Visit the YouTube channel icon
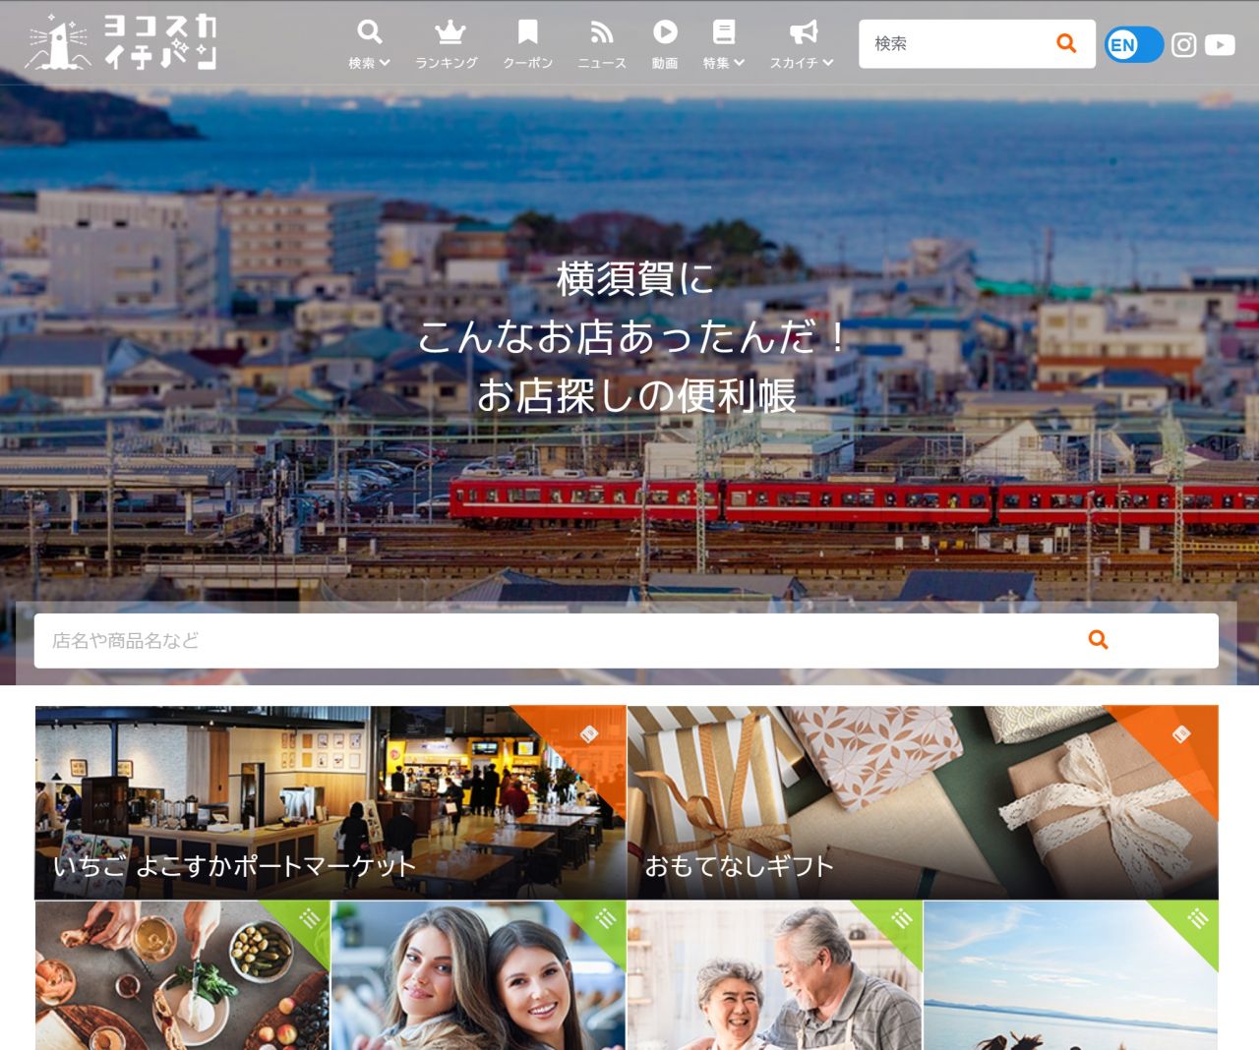The height and width of the screenshot is (1050, 1259). 1220,44
